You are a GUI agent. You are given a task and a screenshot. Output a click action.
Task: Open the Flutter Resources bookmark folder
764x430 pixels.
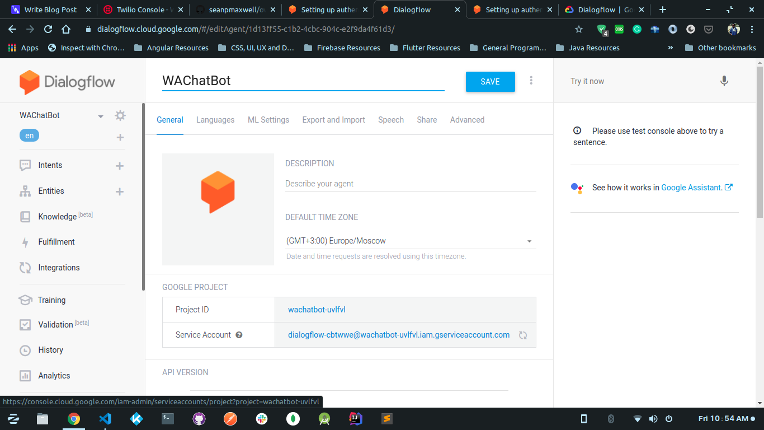click(425, 48)
